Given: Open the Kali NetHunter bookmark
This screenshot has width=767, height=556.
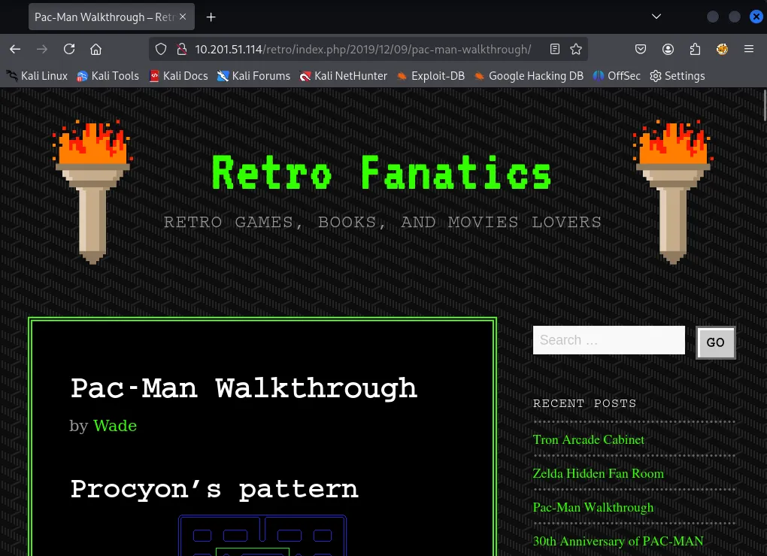Looking at the screenshot, I should point(343,75).
